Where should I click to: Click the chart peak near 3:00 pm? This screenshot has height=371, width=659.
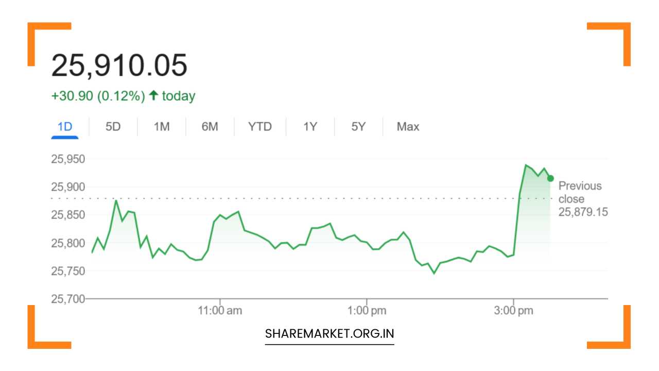click(x=525, y=165)
